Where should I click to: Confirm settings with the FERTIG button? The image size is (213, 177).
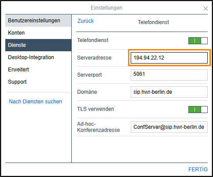point(198,170)
